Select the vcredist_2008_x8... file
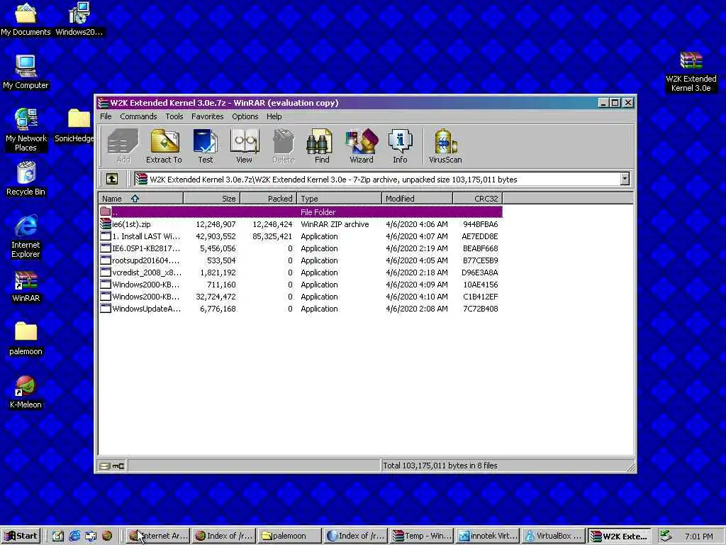Image resolution: width=726 pixels, height=545 pixels. click(x=301, y=272)
